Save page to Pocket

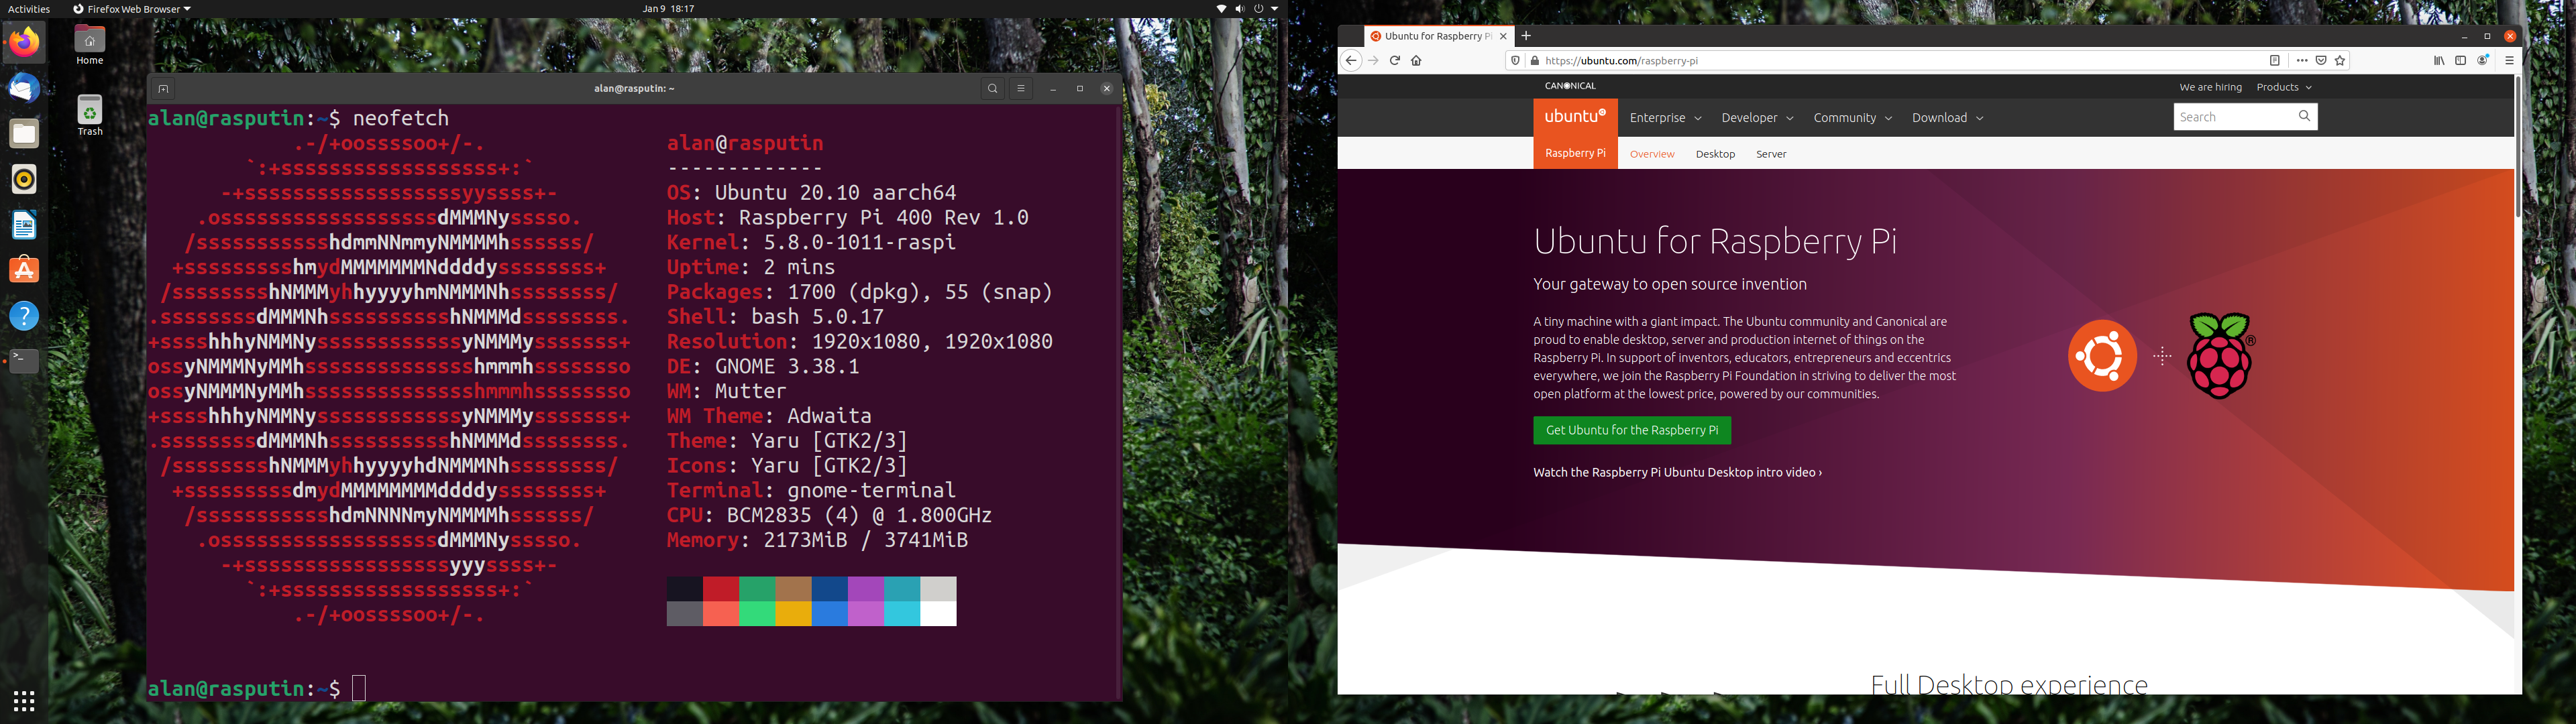pyautogui.click(x=2321, y=61)
